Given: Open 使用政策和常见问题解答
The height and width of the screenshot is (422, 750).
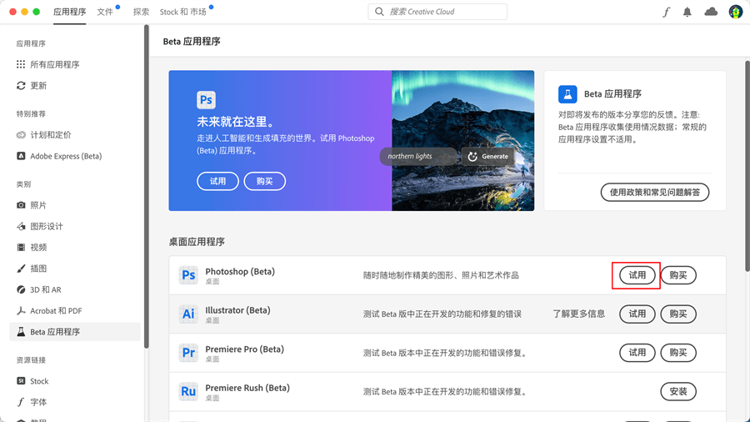Looking at the screenshot, I should [655, 193].
